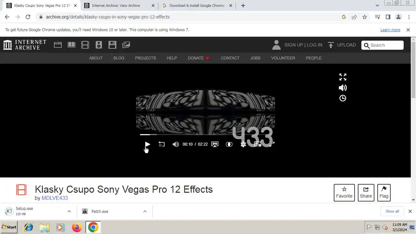Open the player settings gear
Image resolution: width=416 pixels, height=234 pixels.
click(x=243, y=144)
